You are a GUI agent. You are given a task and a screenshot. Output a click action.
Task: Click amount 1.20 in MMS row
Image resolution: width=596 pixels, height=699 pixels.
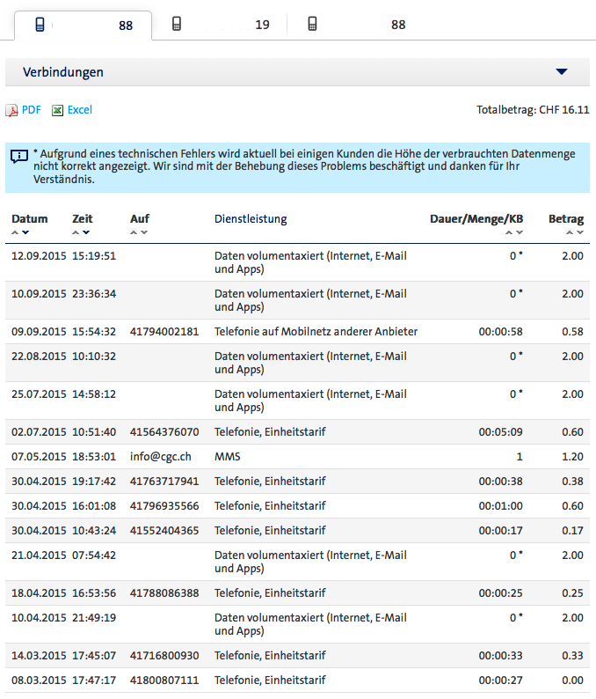pos(572,457)
